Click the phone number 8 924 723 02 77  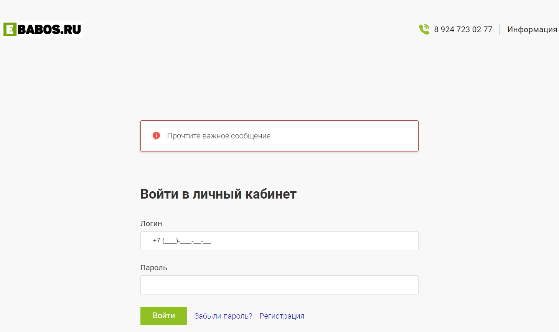point(463,30)
